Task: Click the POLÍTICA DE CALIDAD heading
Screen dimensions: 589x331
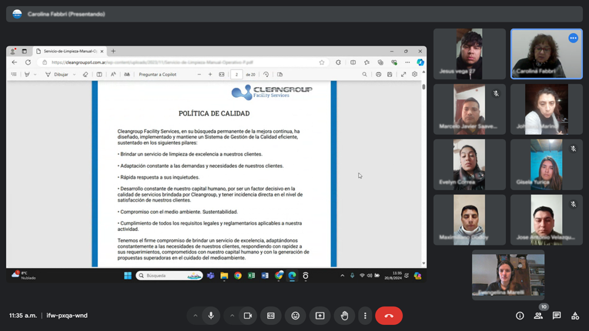Action: click(214, 113)
